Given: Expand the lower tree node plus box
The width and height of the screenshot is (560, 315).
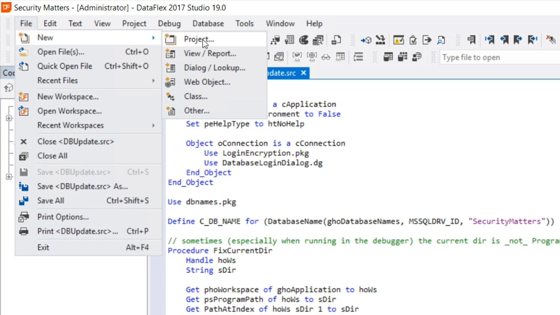Looking at the screenshot, I should pos(9,177).
